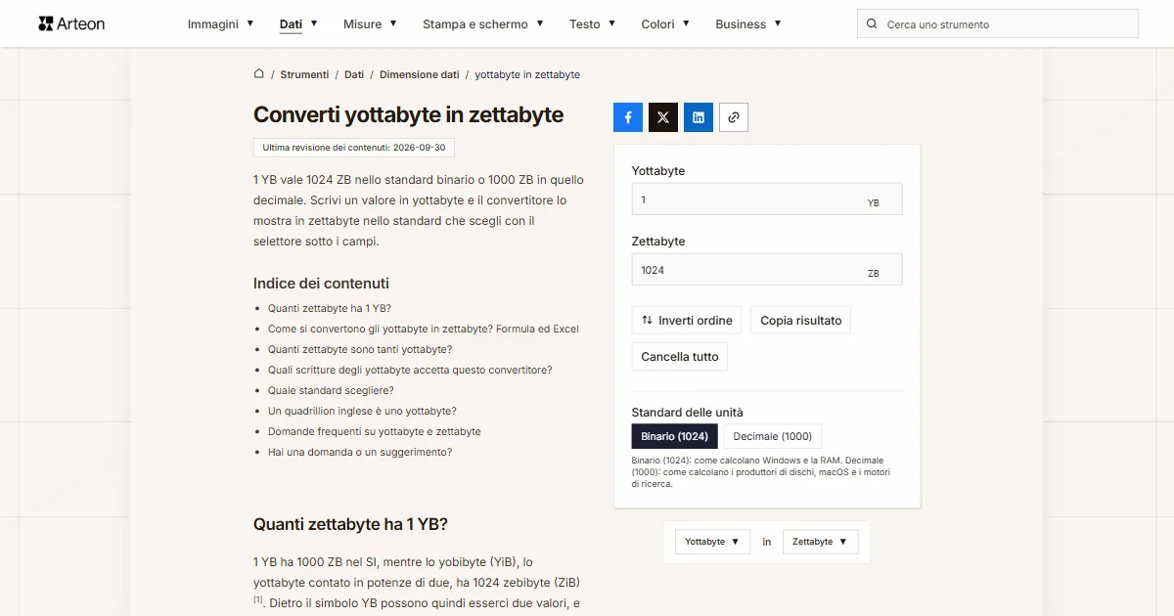Jump to 'Hai una domanda o un suggerimento?'
This screenshot has width=1174, height=616.
coord(360,452)
